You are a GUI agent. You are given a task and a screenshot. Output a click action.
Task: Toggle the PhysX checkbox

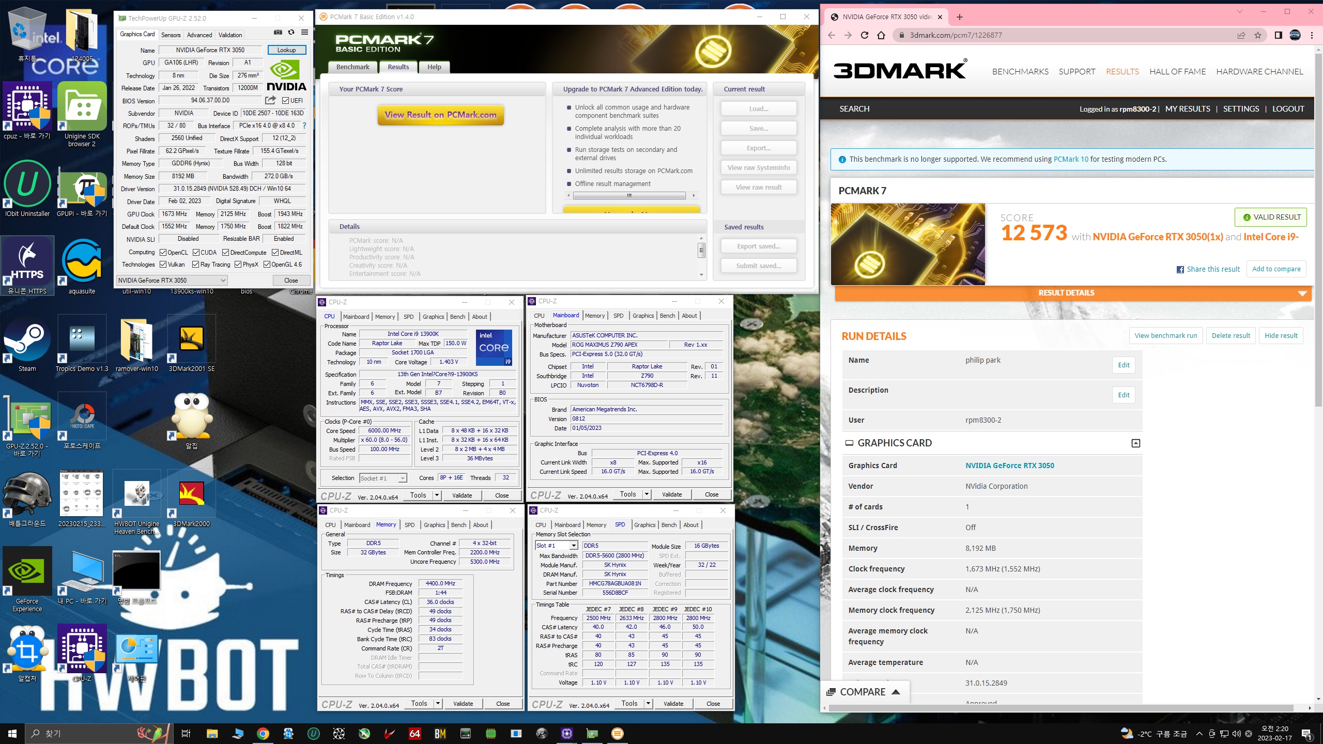(x=238, y=265)
